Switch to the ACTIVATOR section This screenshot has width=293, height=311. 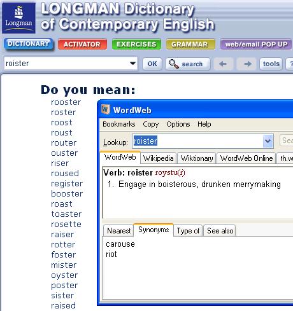point(82,45)
